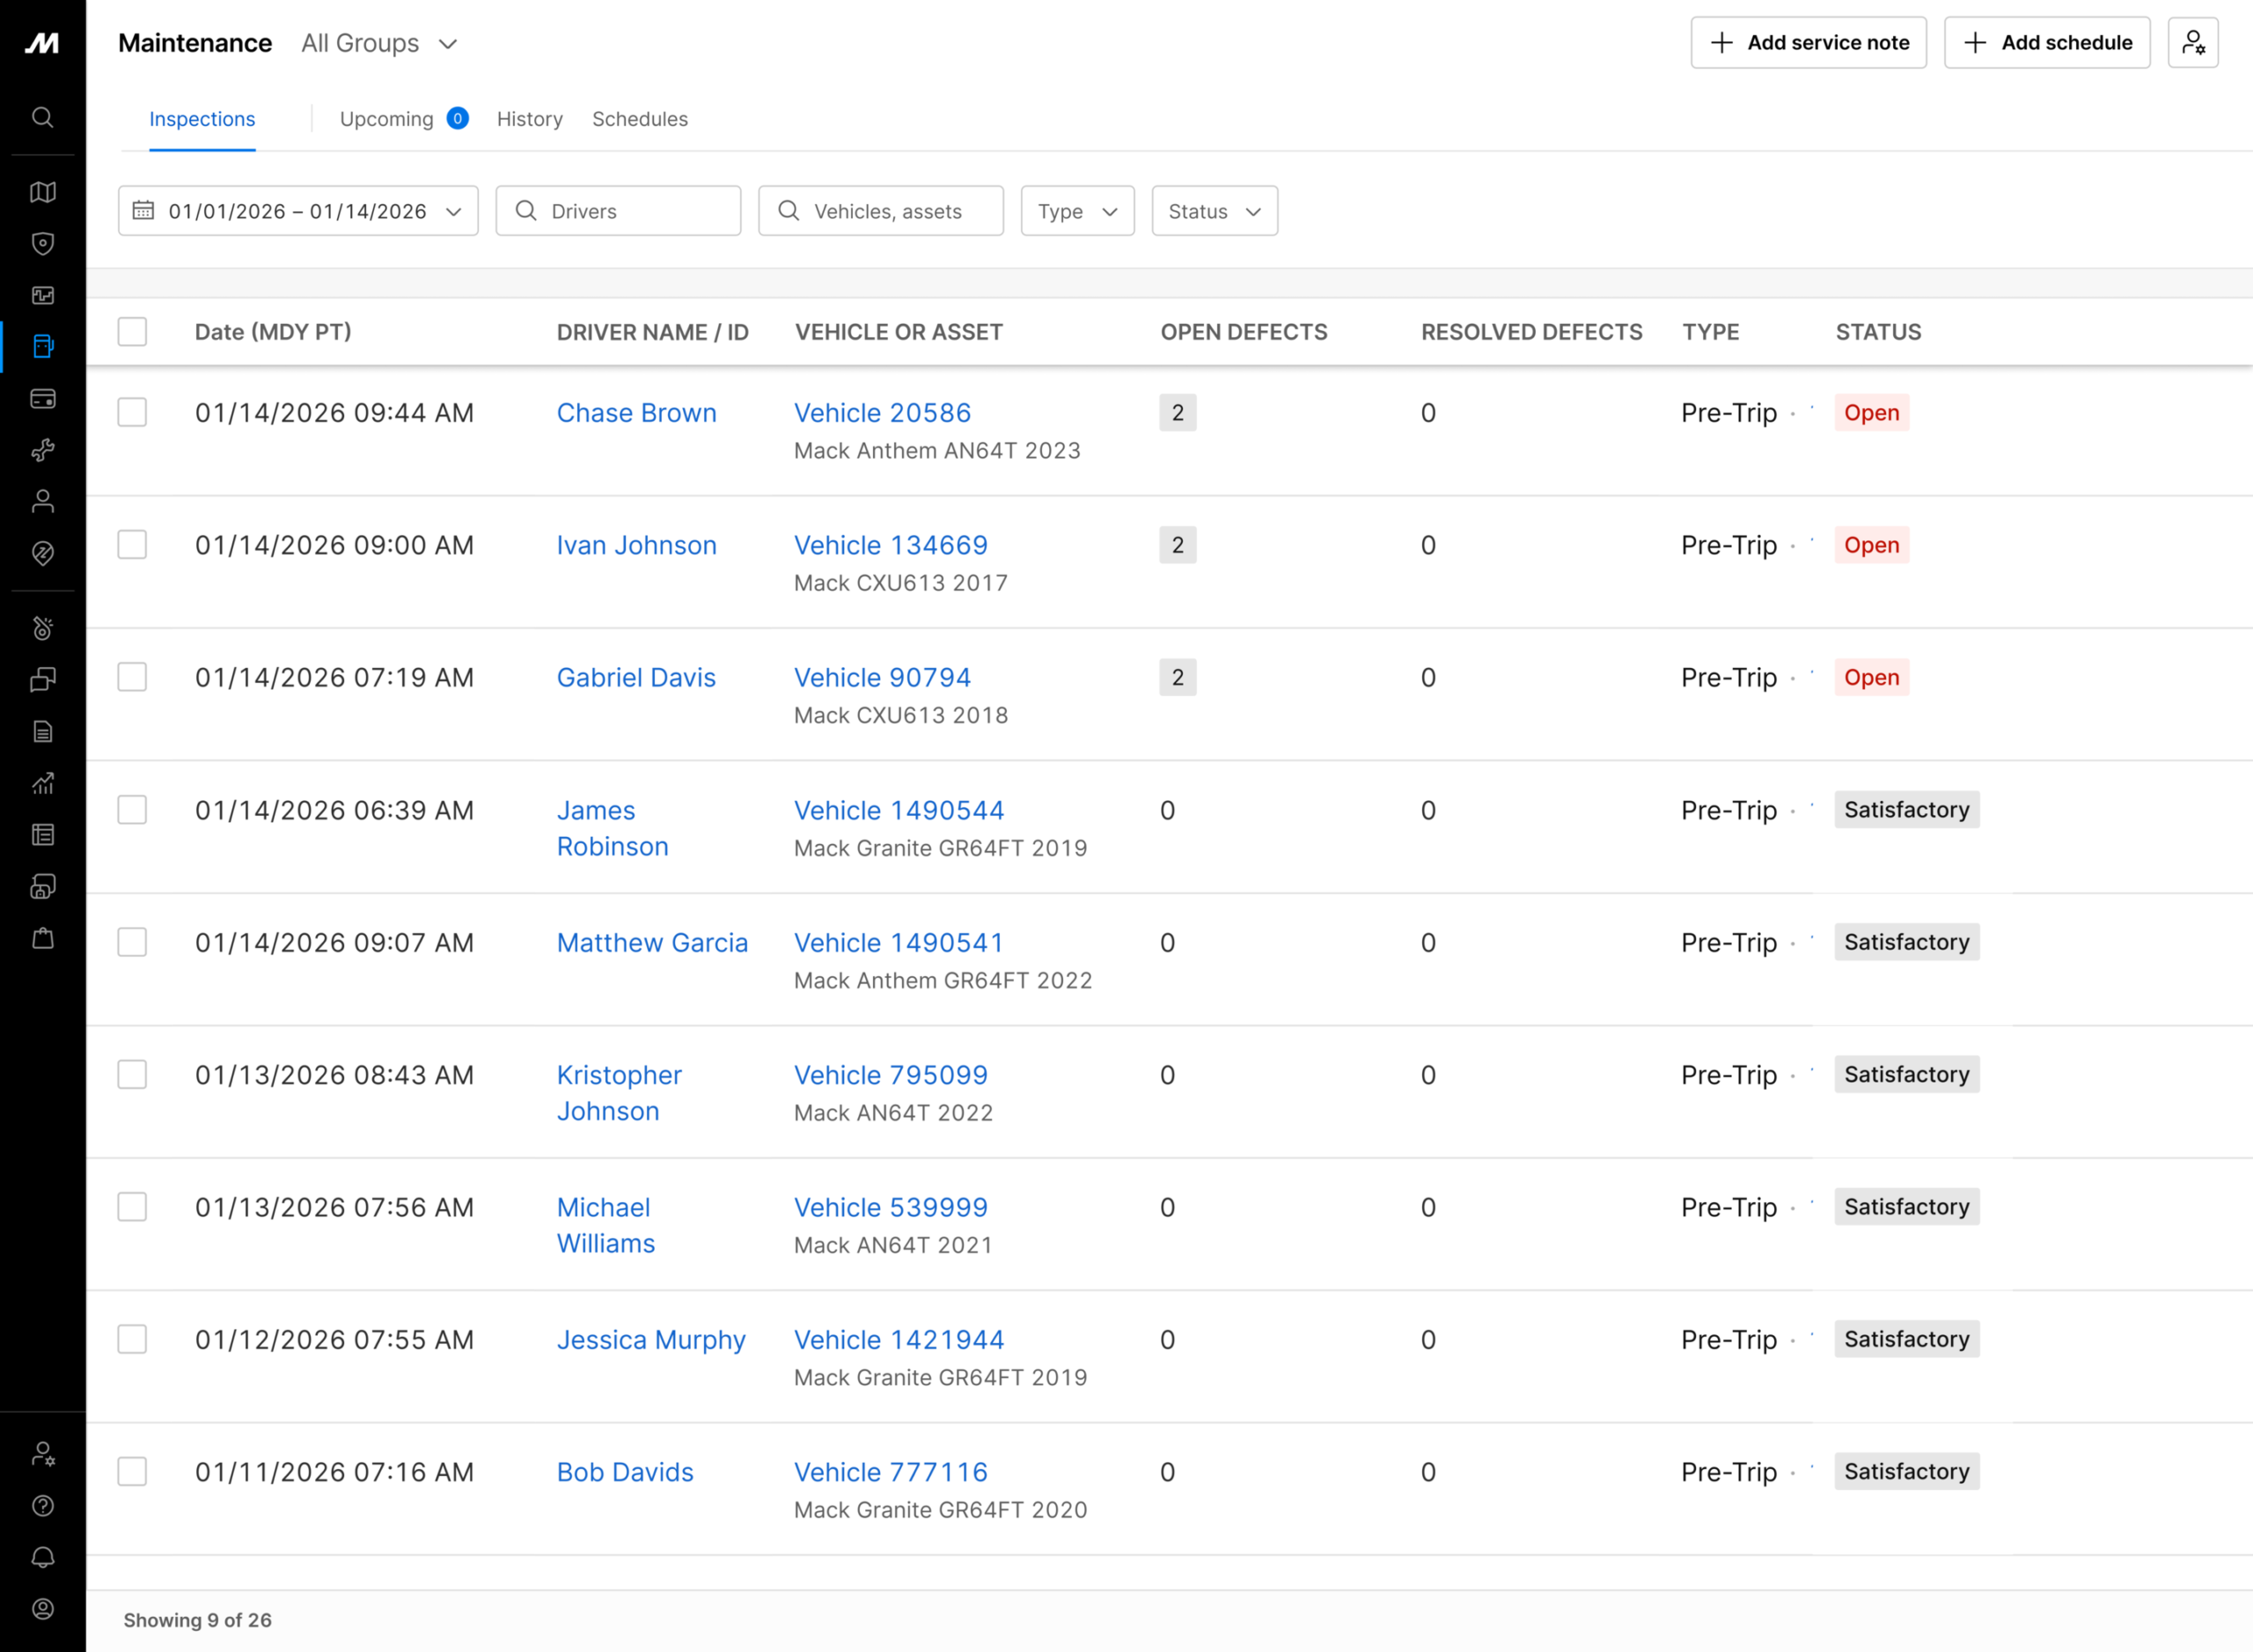The height and width of the screenshot is (1652, 2253).
Task: Click the notifications bell icon
Action: click(42, 1557)
